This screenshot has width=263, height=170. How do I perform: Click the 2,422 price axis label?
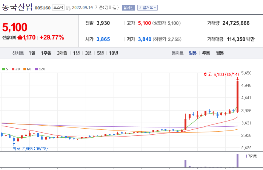pos(246,148)
